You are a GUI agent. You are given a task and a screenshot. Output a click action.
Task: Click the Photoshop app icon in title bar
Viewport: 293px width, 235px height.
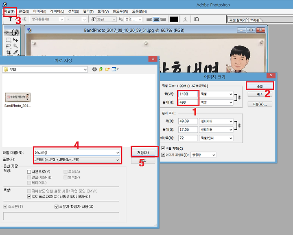tap(4, 4)
